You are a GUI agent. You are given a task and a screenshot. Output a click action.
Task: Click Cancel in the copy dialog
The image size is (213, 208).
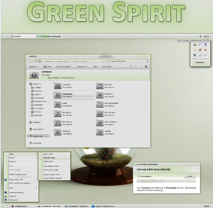click(190, 176)
